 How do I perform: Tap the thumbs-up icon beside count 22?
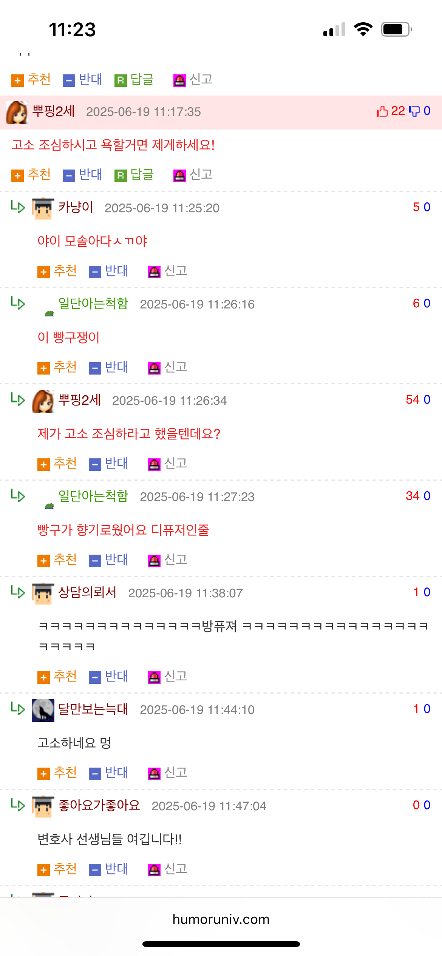[x=382, y=111]
